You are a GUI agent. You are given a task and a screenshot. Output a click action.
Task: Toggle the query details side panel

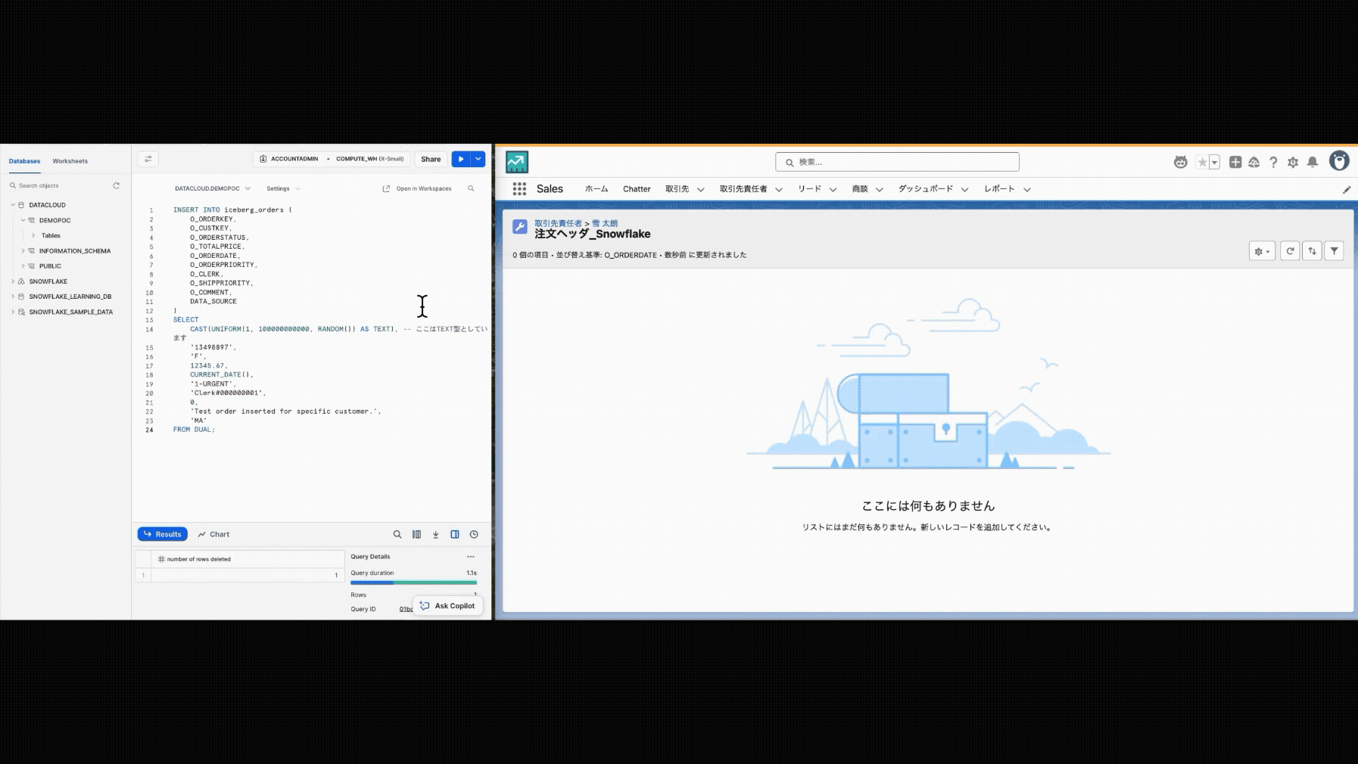(455, 534)
